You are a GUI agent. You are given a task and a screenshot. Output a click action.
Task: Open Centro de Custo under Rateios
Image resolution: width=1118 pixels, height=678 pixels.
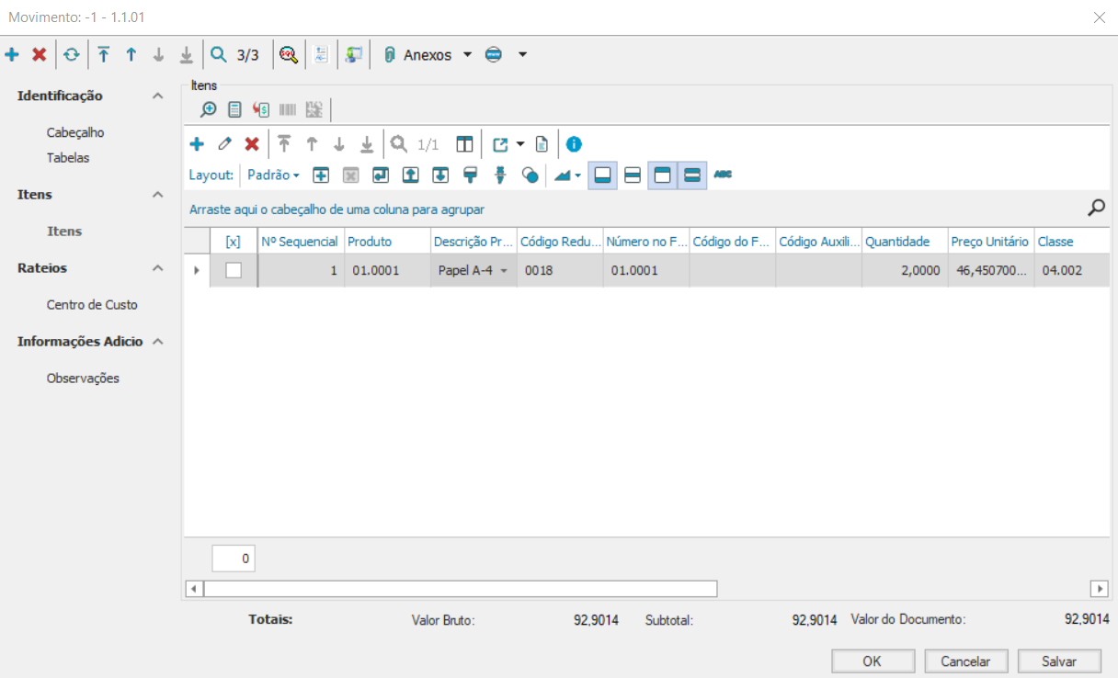(92, 304)
